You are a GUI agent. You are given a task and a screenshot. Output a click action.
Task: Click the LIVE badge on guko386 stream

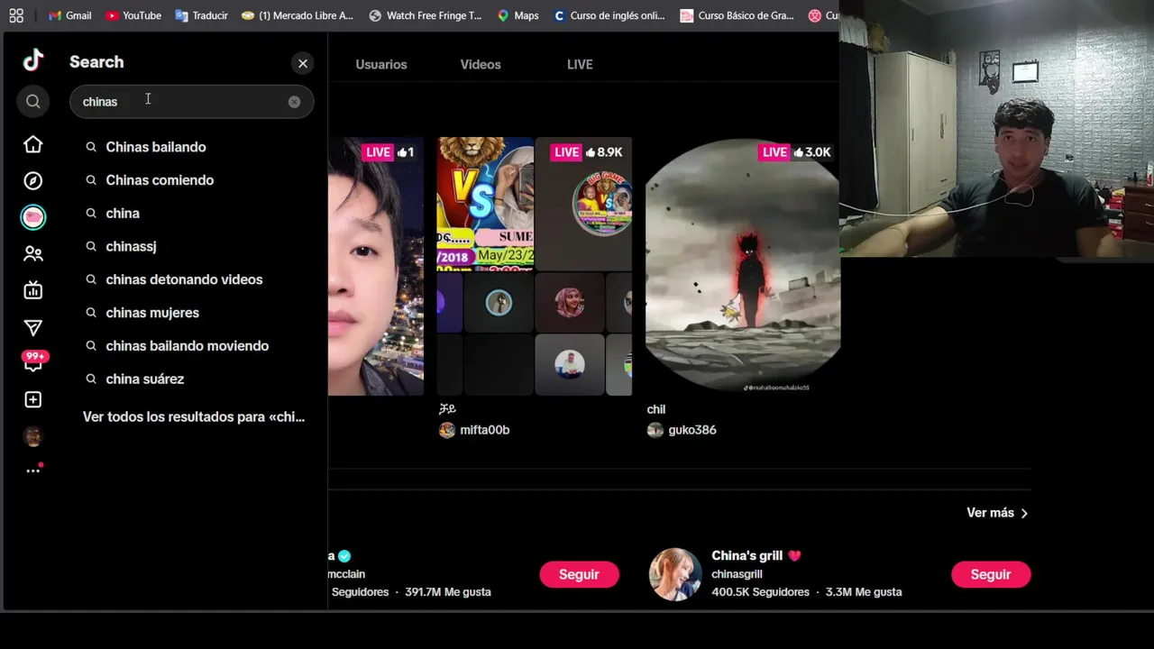[x=774, y=152]
